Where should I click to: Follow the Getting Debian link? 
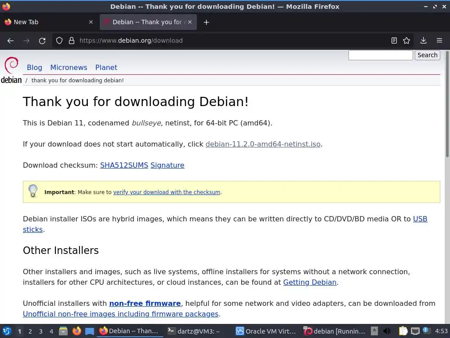point(310,282)
